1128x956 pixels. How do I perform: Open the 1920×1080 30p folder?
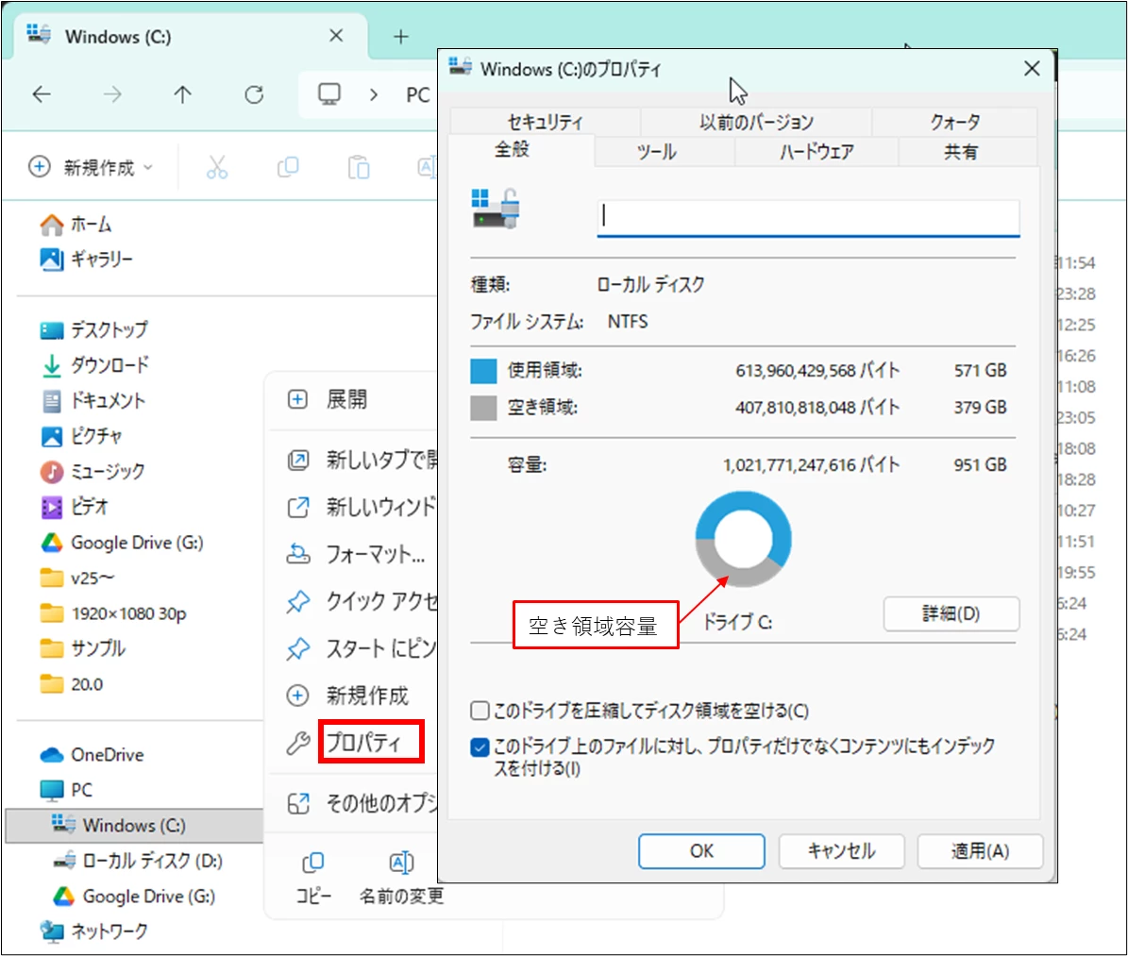click(113, 612)
